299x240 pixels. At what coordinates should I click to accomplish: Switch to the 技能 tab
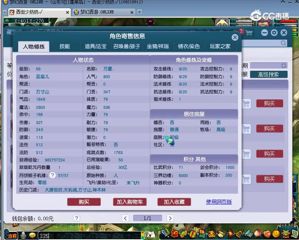[64, 46]
